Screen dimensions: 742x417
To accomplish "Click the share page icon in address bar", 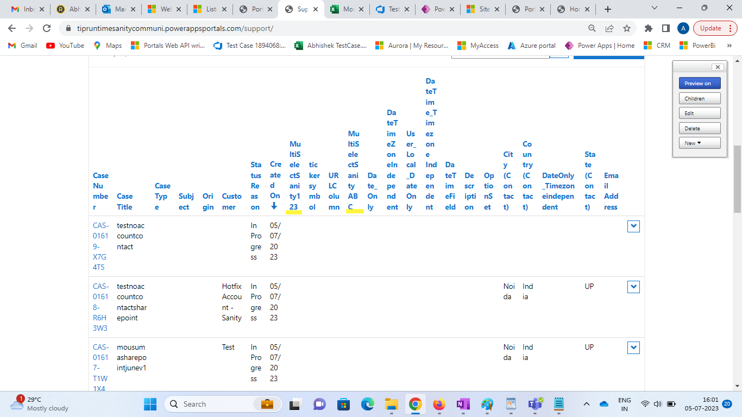I will (609, 28).
